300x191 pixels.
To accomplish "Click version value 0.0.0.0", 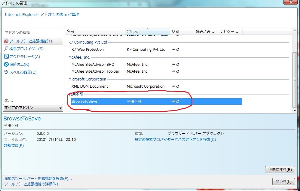I will (x=43, y=134).
